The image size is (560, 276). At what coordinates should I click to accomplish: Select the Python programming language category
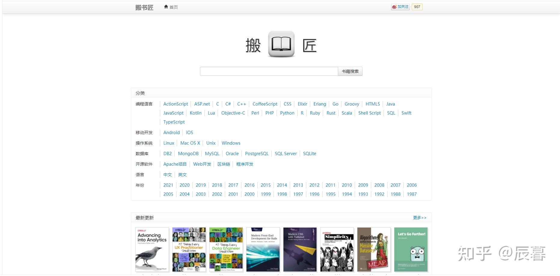point(287,113)
